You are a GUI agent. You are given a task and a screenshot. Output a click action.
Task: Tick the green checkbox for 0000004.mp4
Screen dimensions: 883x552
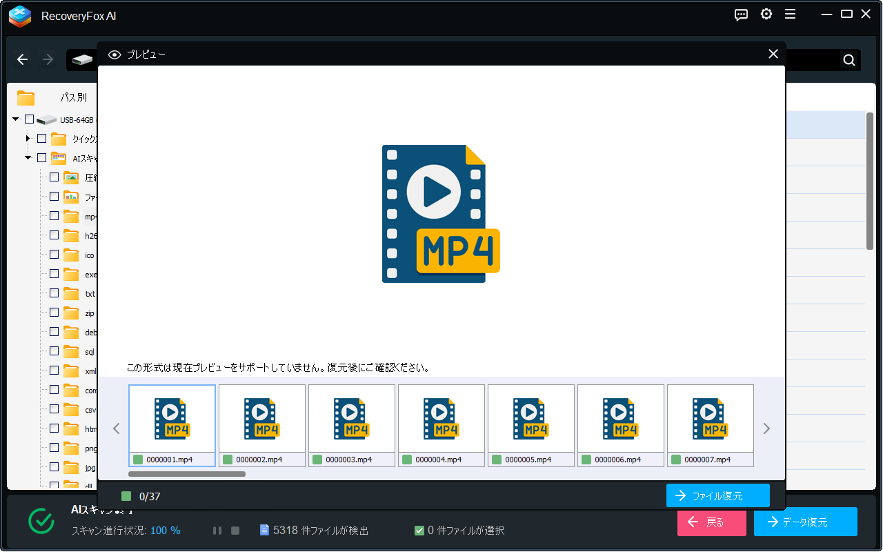click(407, 460)
